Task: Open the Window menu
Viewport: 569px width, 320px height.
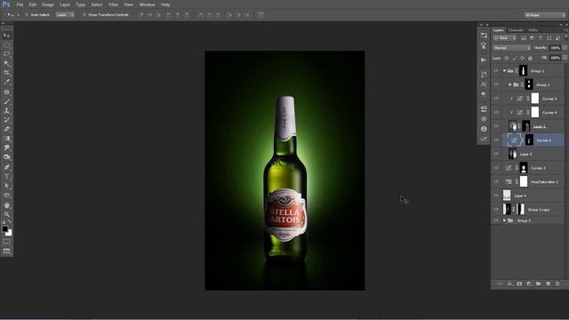Action: pos(147,4)
